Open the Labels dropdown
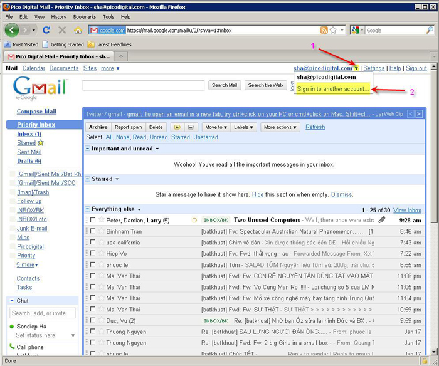This screenshot has height=366, width=439. (243, 127)
